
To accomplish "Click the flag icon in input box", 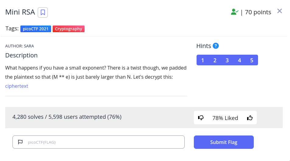I will coord(20,142).
